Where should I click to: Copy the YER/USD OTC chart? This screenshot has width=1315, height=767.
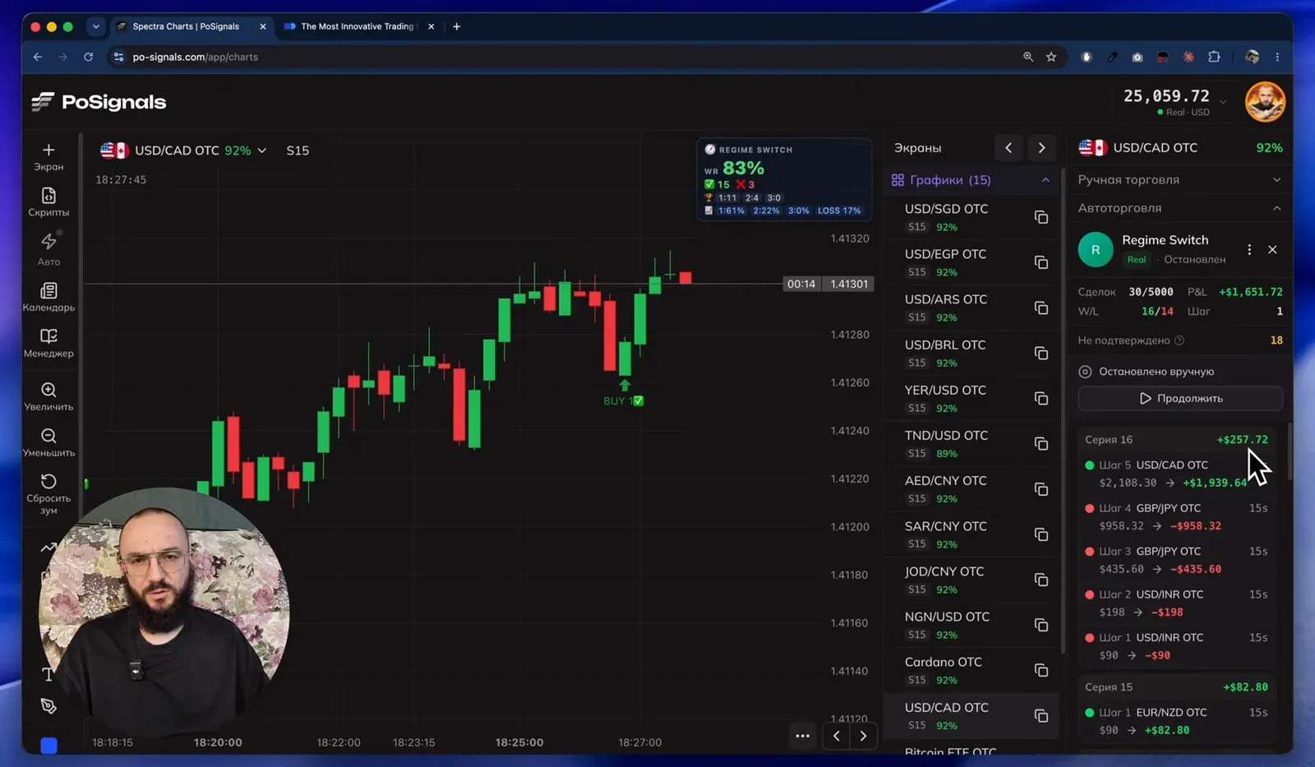(x=1041, y=399)
